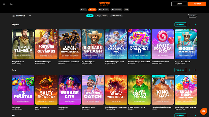209x117 pixels.
Task: Show next New games arrow
Action: coord(195,70)
